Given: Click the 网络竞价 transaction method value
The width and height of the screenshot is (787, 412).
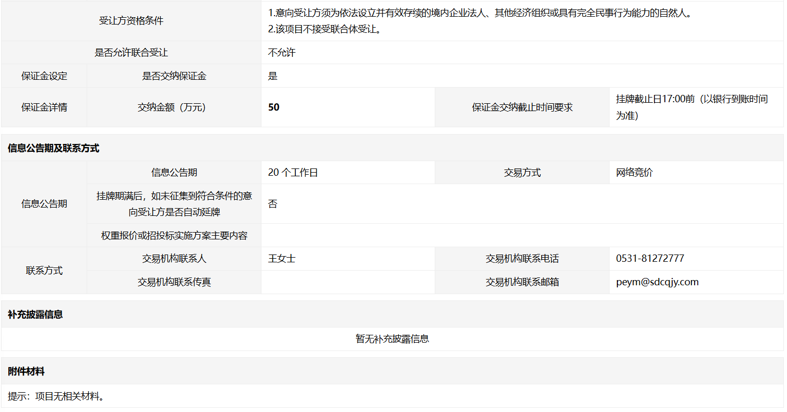Looking at the screenshot, I should pyautogui.click(x=634, y=173).
